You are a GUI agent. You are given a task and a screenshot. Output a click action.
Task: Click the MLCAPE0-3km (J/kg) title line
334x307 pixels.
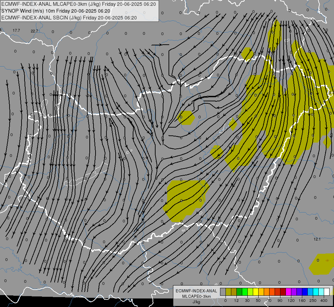[78, 4]
